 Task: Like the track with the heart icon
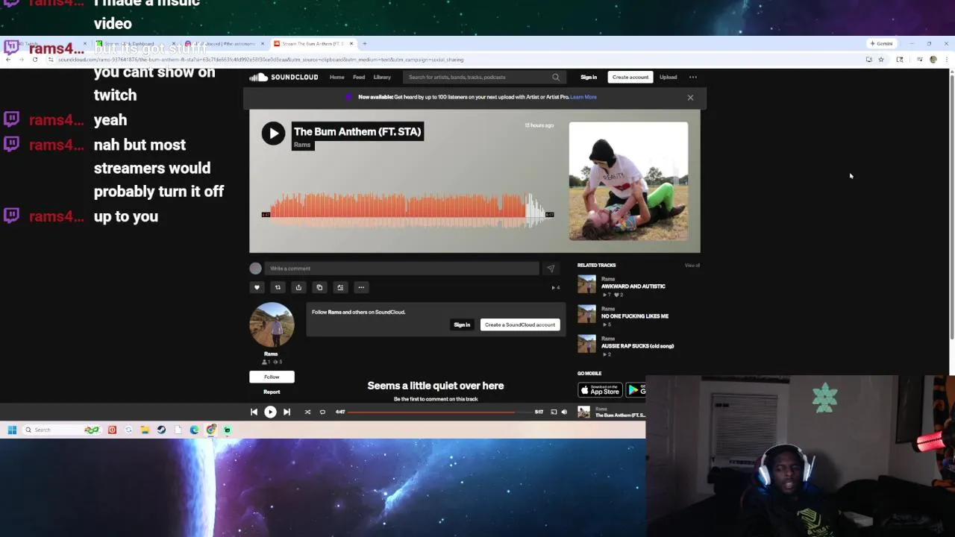pos(257,287)
